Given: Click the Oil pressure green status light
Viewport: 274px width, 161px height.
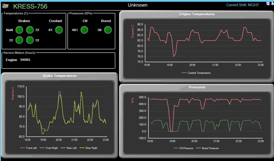Looking at the screenshot, I should (84, 30).
